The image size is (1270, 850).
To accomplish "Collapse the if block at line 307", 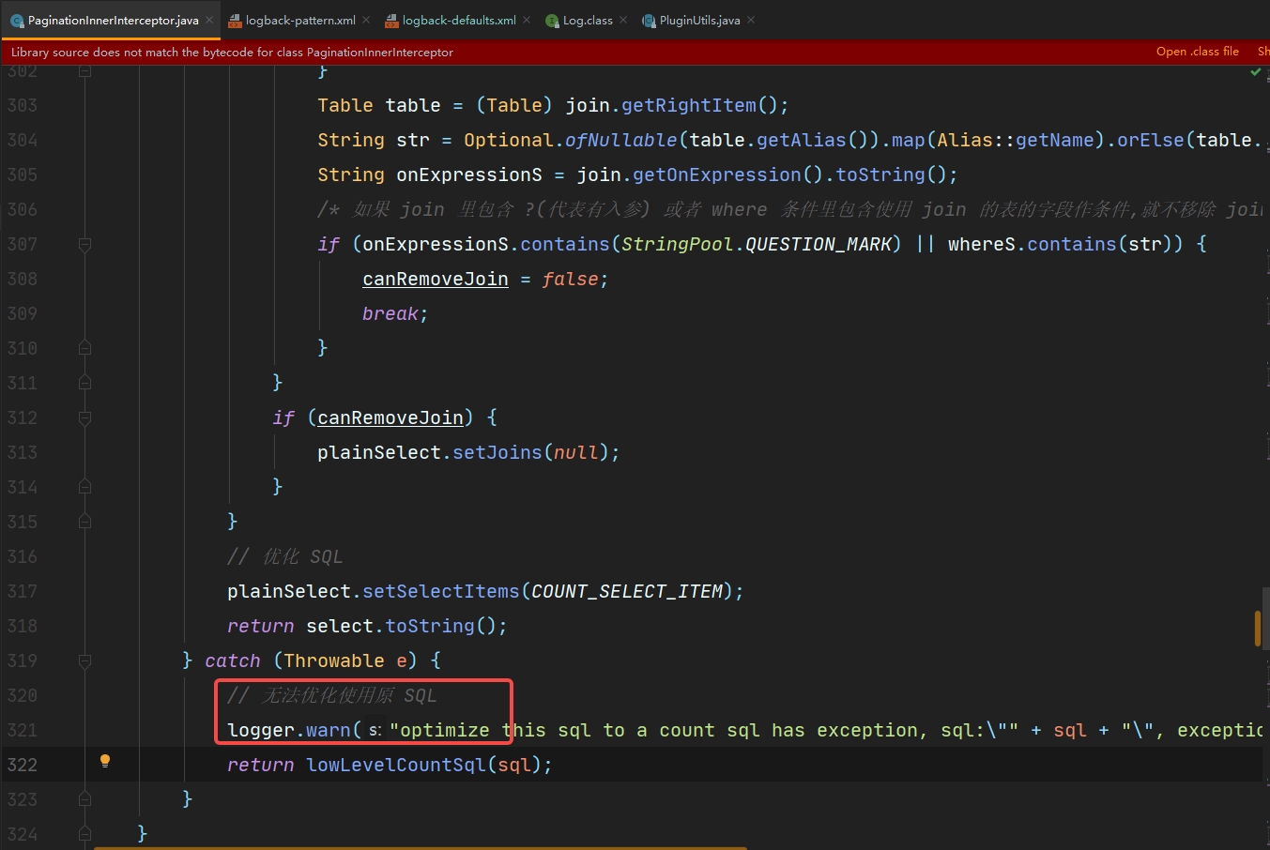I will (x=84, y=244).
